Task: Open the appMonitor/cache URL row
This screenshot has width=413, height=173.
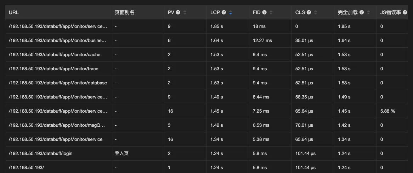Action: coord(55,55)
